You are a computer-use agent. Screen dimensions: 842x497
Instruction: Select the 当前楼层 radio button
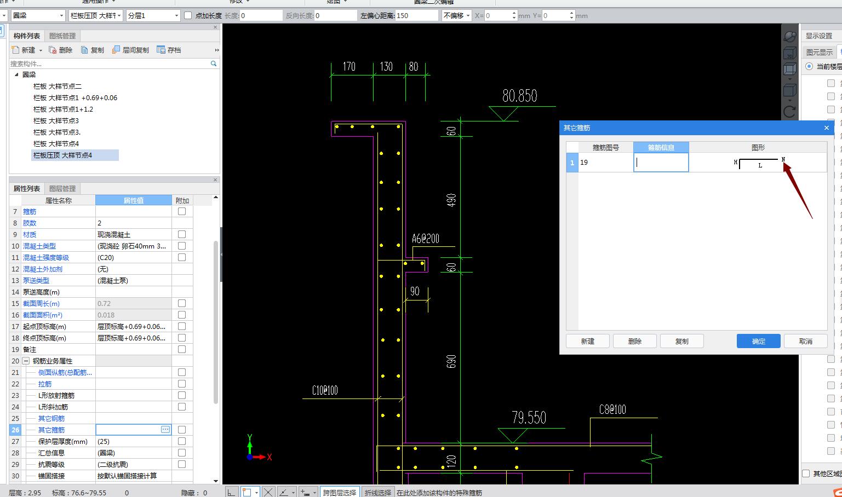coord(809,66)
